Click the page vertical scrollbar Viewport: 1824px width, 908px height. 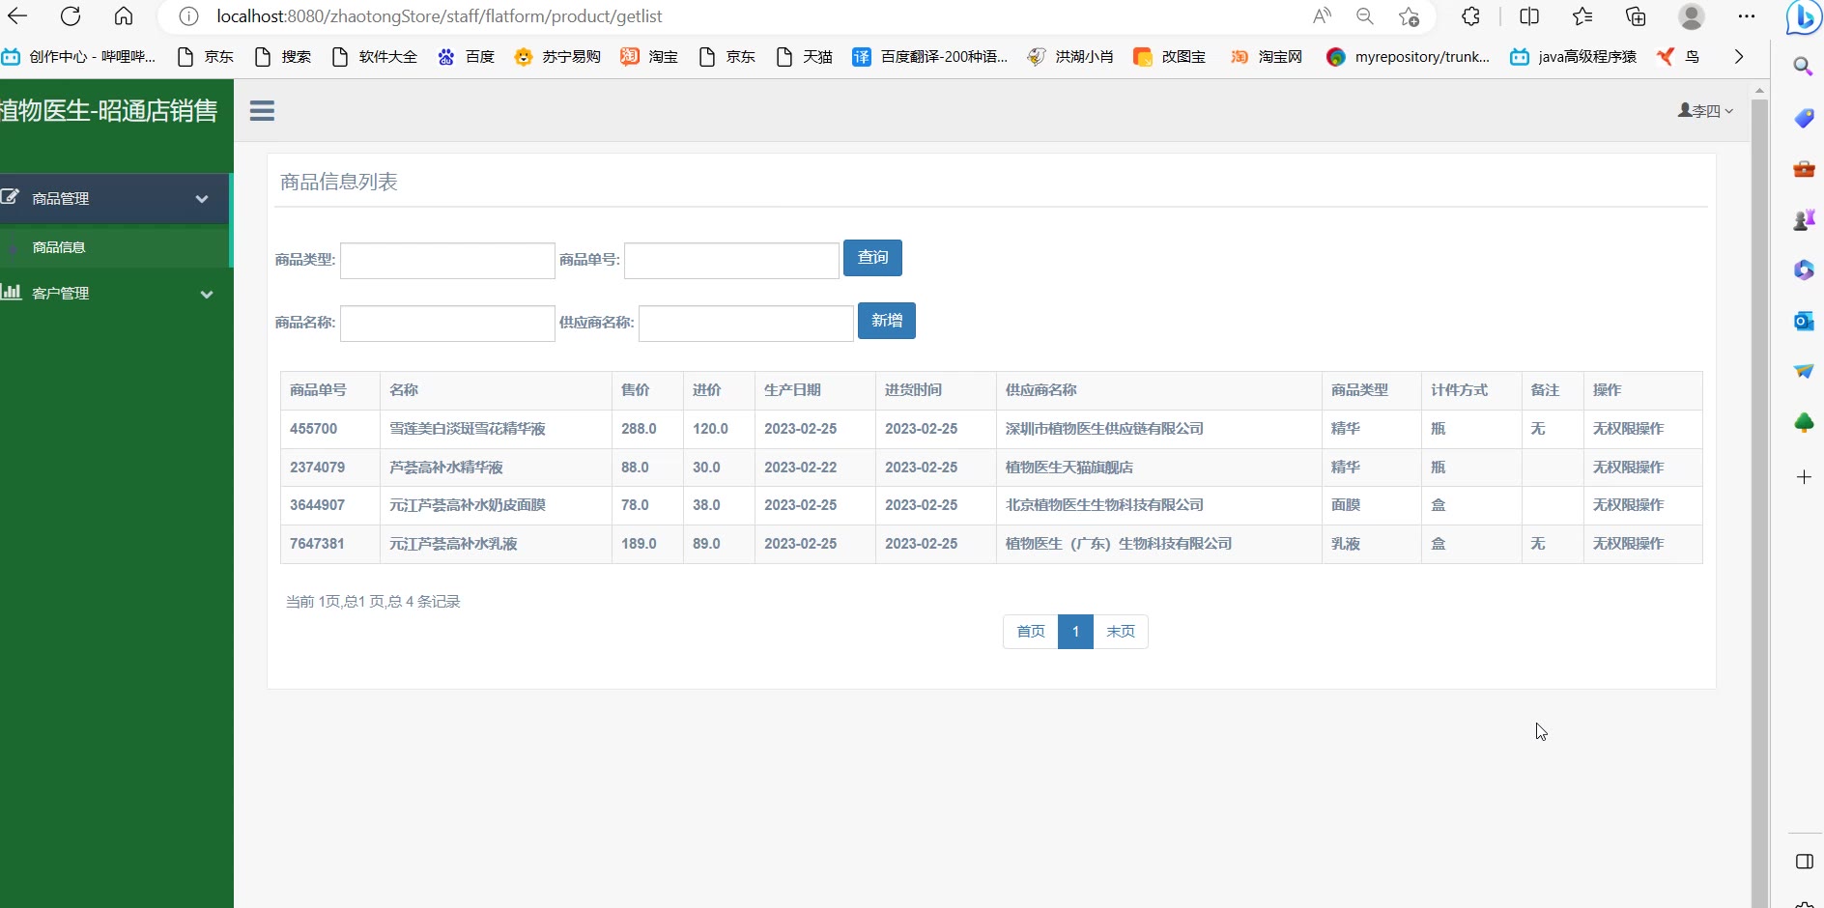pos(1759,502)
